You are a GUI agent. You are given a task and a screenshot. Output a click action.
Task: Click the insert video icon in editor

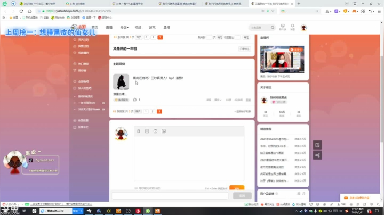[x=147, y=131]
